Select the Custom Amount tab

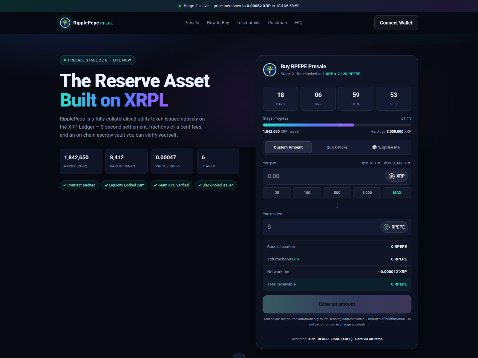click(x=288, y=147)
